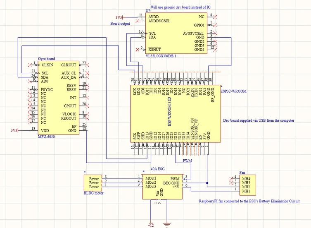The height and width of the screenshot is (228, 311).
Task: Click the CLKOUT pin name
Action: (x=69, y=65)
